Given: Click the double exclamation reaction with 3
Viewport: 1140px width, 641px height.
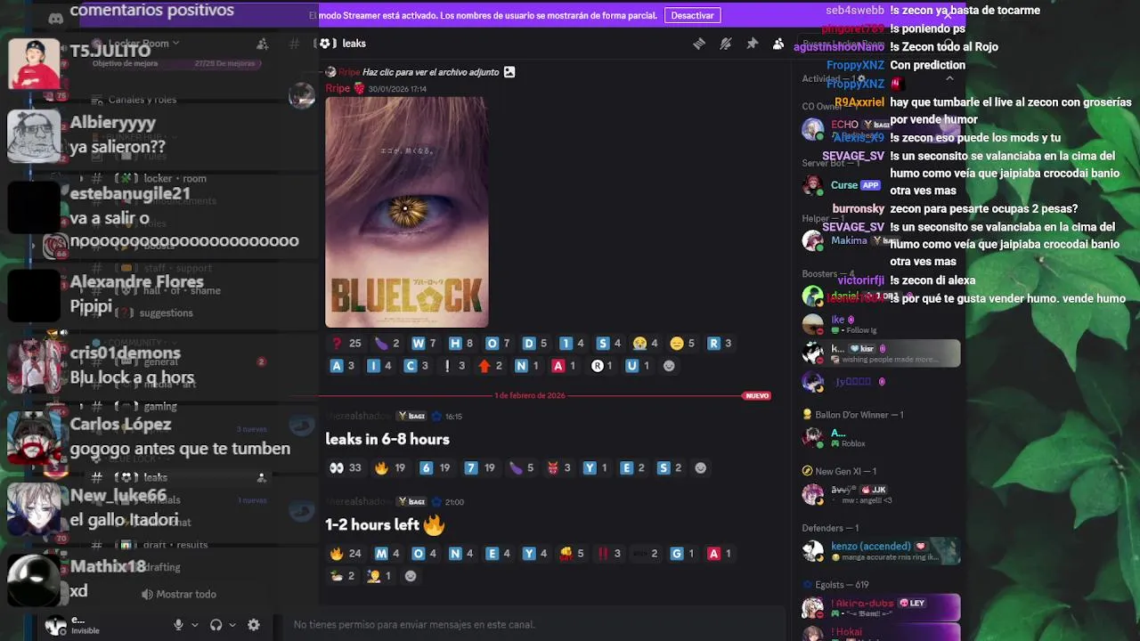Looking at the screenshot, I should coord(609,554).
